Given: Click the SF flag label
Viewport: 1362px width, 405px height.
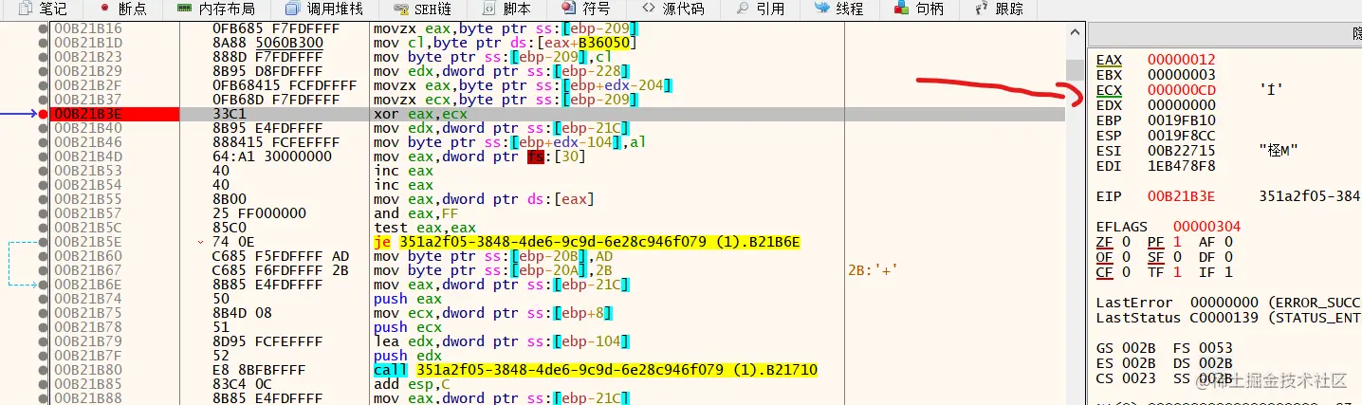Looking at the screenshot, I should (1154, 257).
